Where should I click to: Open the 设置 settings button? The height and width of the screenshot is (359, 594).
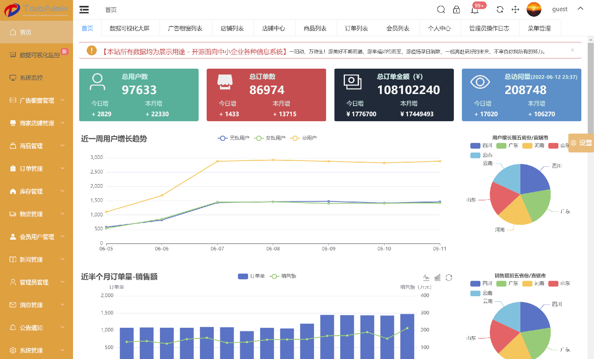(581, 143)
